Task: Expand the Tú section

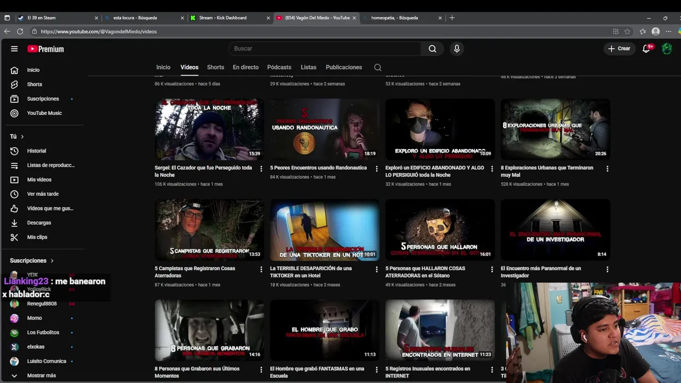Action: (x=17, y=137)
